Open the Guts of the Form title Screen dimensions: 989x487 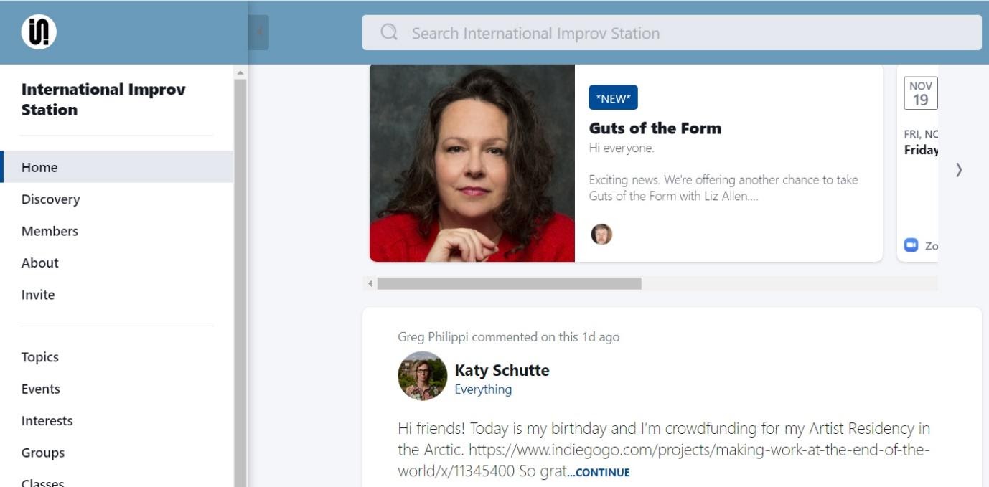pos(655,128)
